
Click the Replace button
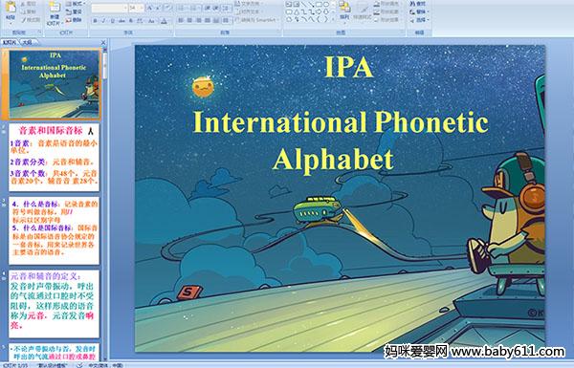pos(420,11)
